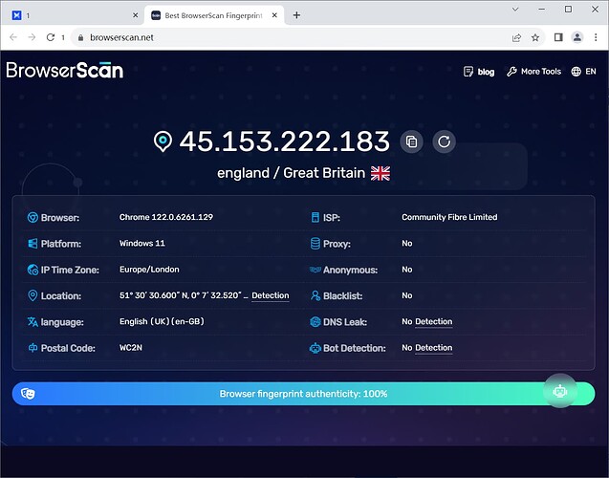Screen dimensions: 609x478
Task: Open the Chrome profile avatar menu
Action: (x=577, y=37)
